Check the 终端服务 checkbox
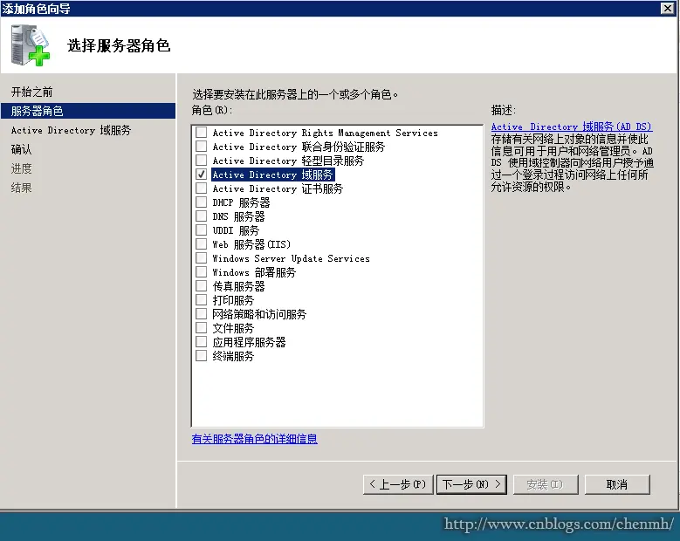The width and height of the screenshot is (680, 541). click(x=202, y=356)
